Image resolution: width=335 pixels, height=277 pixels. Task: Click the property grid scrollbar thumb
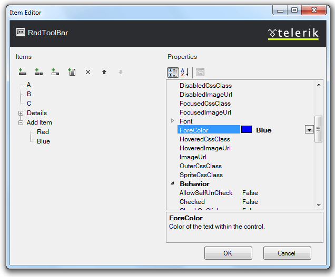[318, 129]
